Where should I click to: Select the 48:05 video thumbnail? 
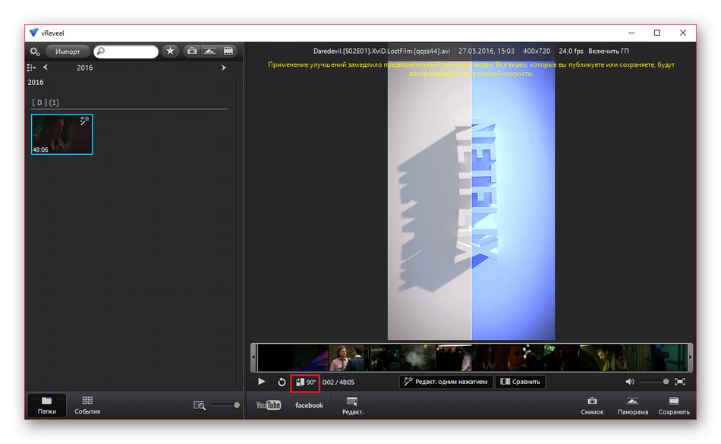coord(61,134)
